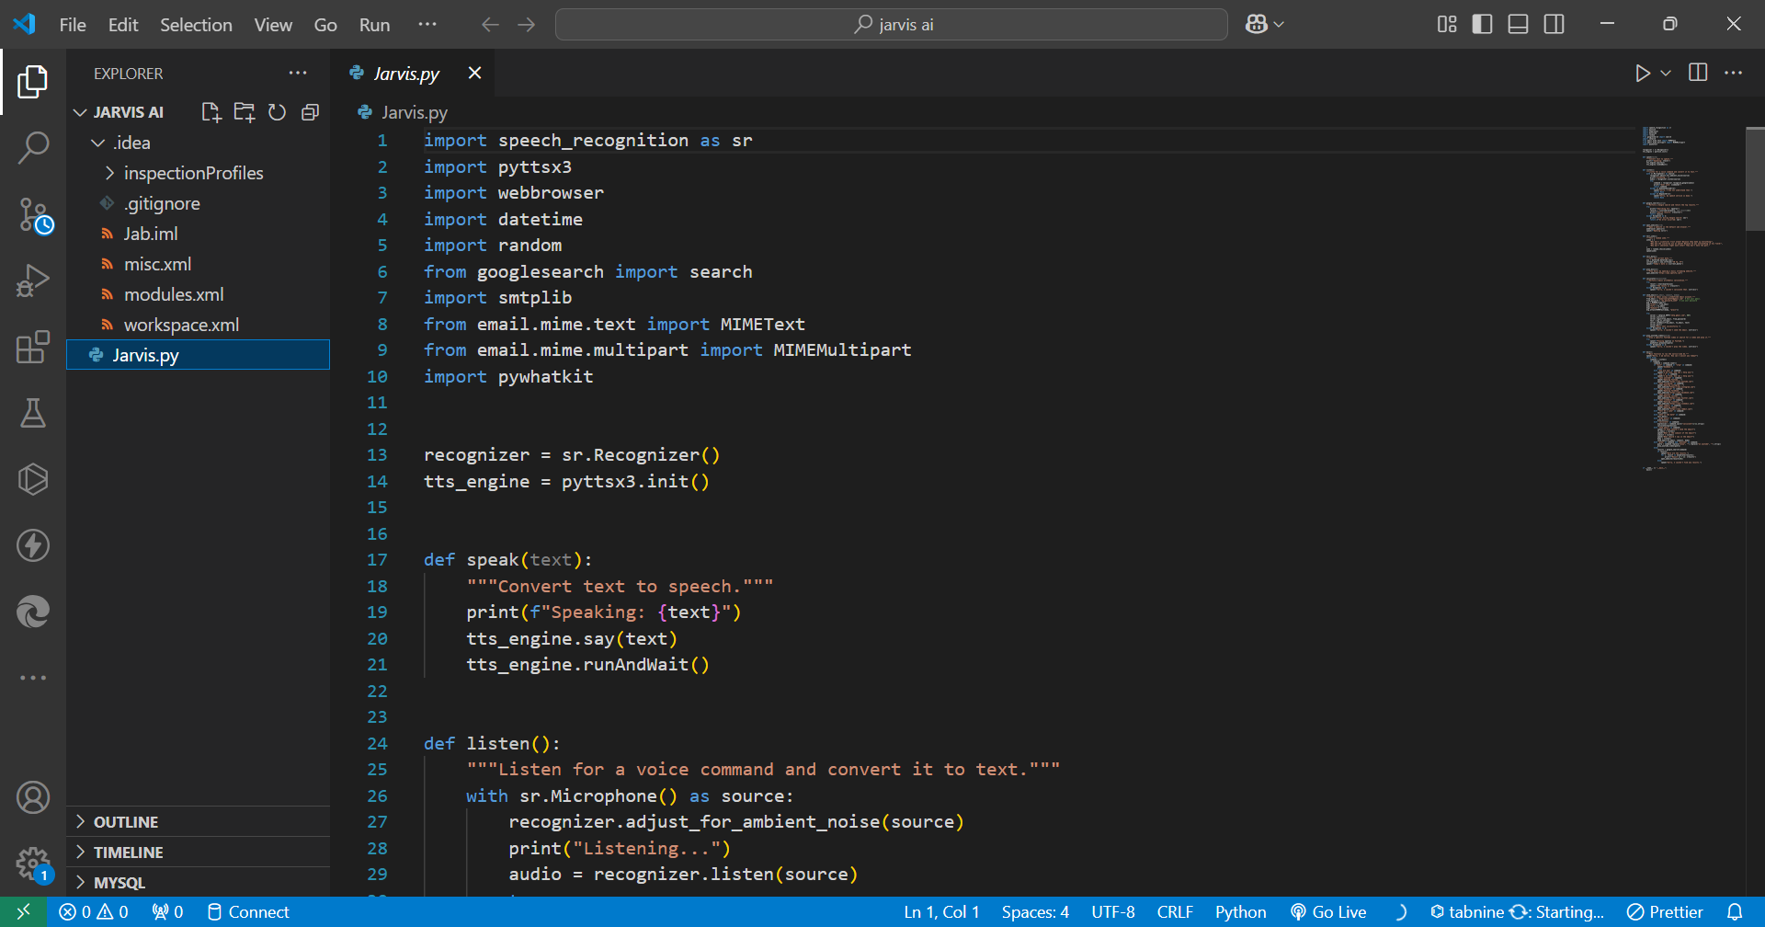Viewport: 1765px width, 927px height.
Task: Open the Go menu
Action: coord(325,25)
